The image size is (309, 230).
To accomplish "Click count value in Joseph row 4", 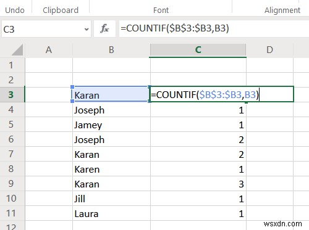I will [198, 109].
